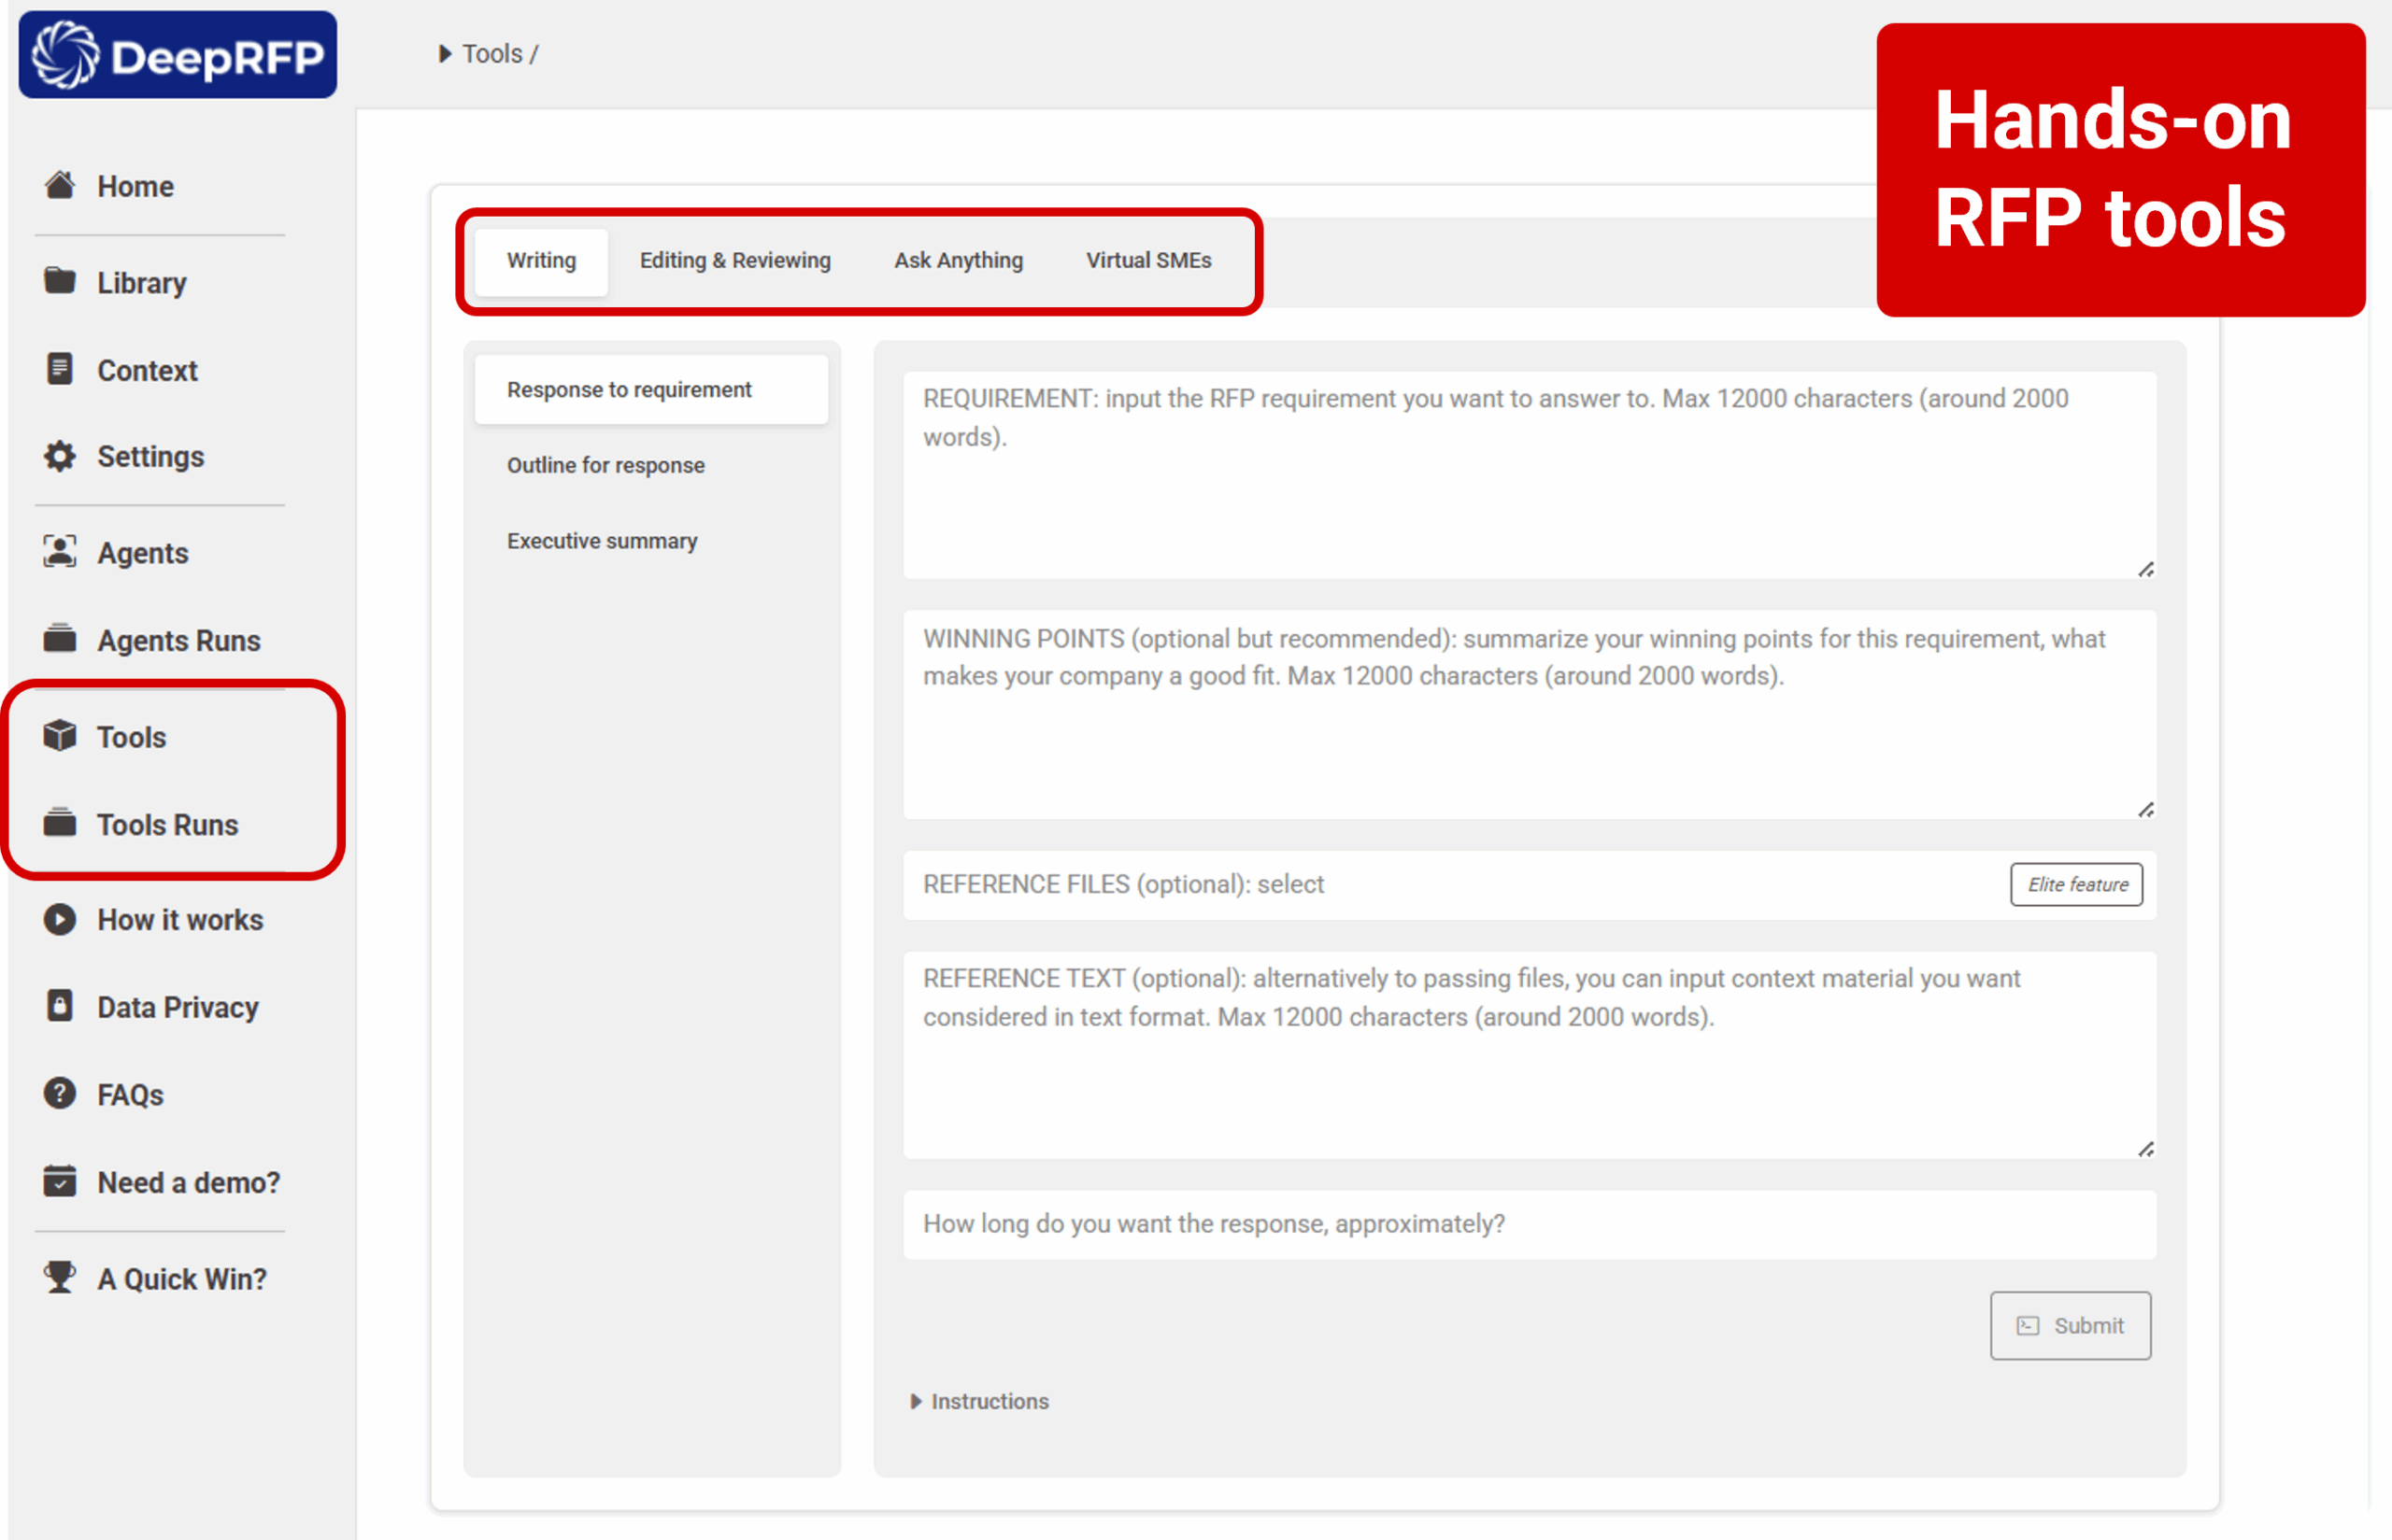
Task: Open Library via its folder icon
Action: [x=60, y=282]
